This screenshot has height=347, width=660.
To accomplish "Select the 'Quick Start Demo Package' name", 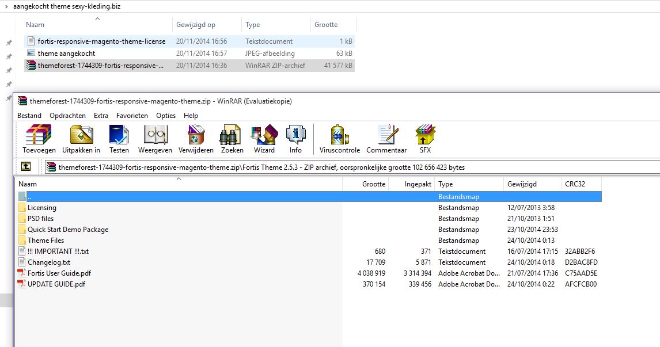I will pos(68,229).
